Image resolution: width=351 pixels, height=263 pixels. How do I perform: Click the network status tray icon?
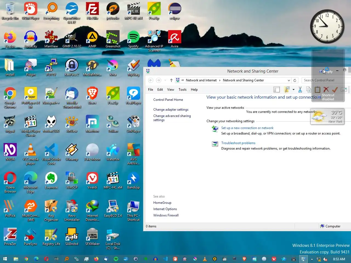[319, 259]
